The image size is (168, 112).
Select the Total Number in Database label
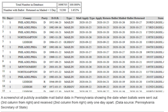tap(30, 5)
